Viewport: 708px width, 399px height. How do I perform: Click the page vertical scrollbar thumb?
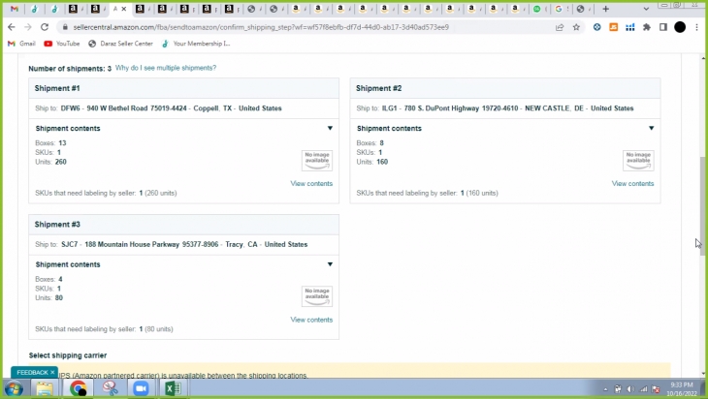click(702, 206)
